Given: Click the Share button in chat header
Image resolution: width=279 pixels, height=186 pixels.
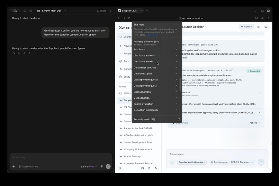Looking at the screenshot, I should [101, 11].
